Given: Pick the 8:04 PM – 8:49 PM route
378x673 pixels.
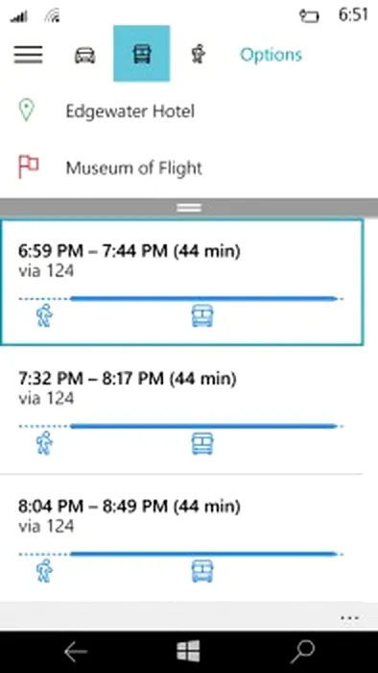Looking at the screenshot, I should click(182, 537).
